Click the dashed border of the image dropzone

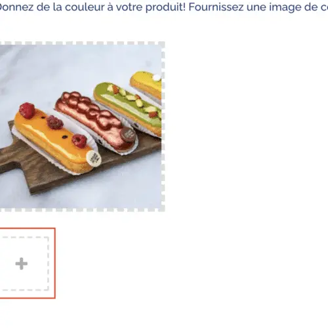coord(163,127)
